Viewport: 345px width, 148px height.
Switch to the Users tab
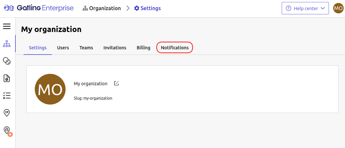pyautogui.click(x=63, y=48)
